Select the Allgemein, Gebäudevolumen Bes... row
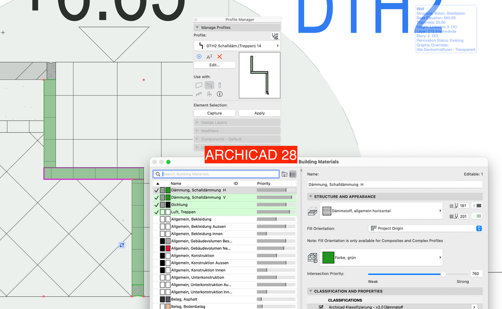The height and width of the screenshot is (309, 502). (x=225, y=241)
